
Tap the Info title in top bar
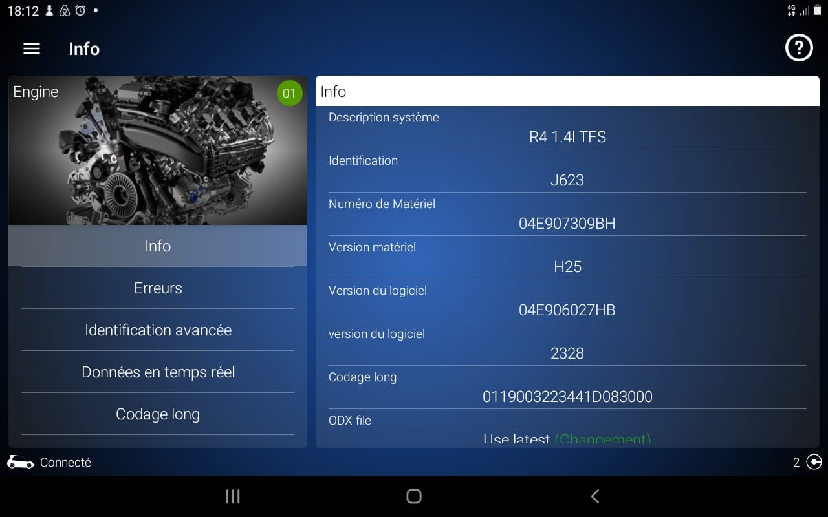[x=84, y=49]
